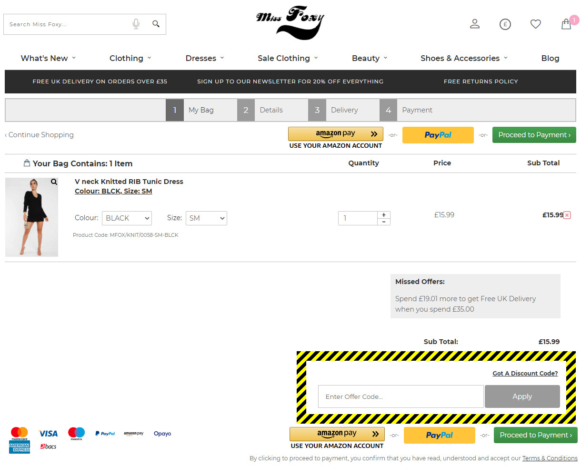Open the Size dropdown showing SM
Viewport: 581px width, 467px height.
pos(206,218)
